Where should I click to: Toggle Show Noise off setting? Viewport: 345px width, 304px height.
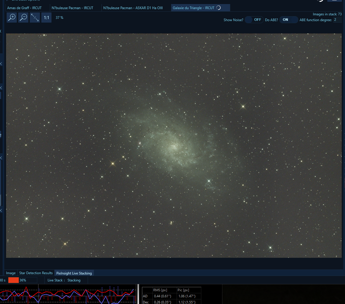point(254,20)
